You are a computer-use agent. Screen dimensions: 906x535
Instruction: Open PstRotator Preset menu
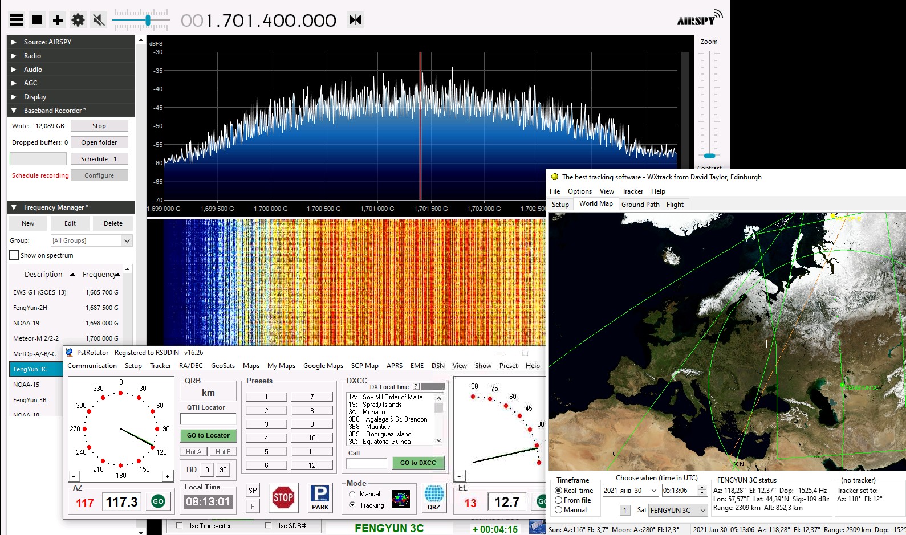tap(508, 366)
